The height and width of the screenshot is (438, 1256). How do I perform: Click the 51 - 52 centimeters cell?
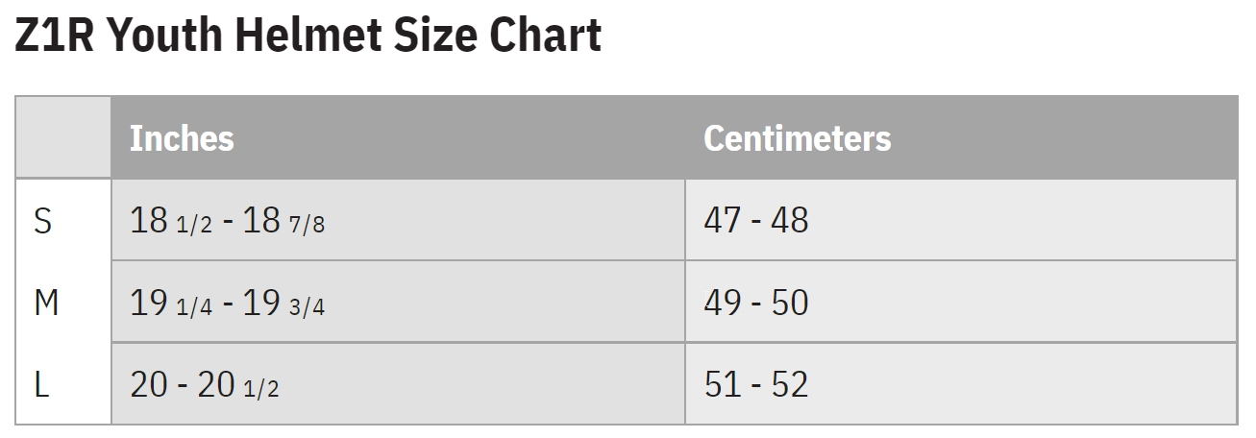point(755,385)
